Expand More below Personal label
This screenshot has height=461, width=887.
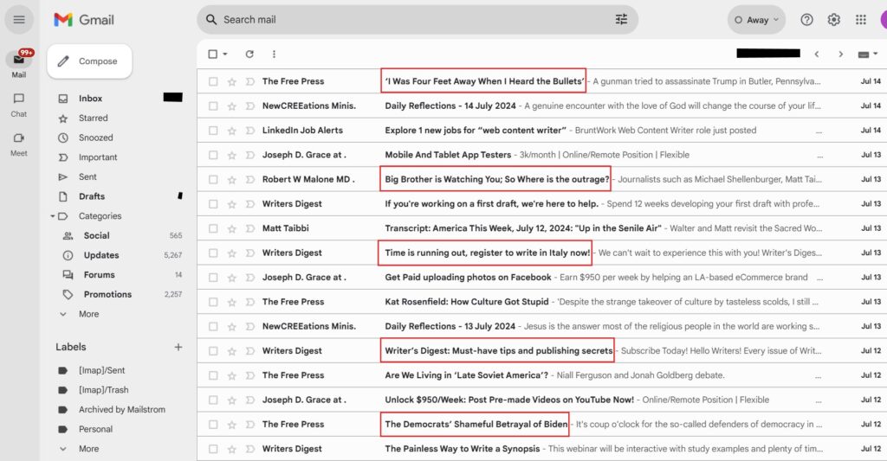click(88, 449)
